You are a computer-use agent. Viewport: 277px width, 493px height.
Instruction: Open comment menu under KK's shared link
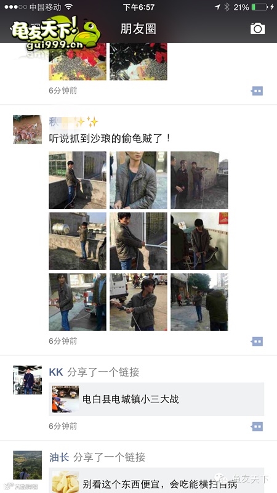click(257, 426)
